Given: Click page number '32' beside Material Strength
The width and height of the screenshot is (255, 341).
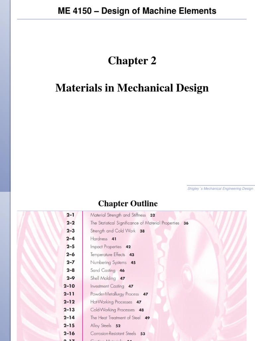Looking at the screenshot, I should click(152, 215).
